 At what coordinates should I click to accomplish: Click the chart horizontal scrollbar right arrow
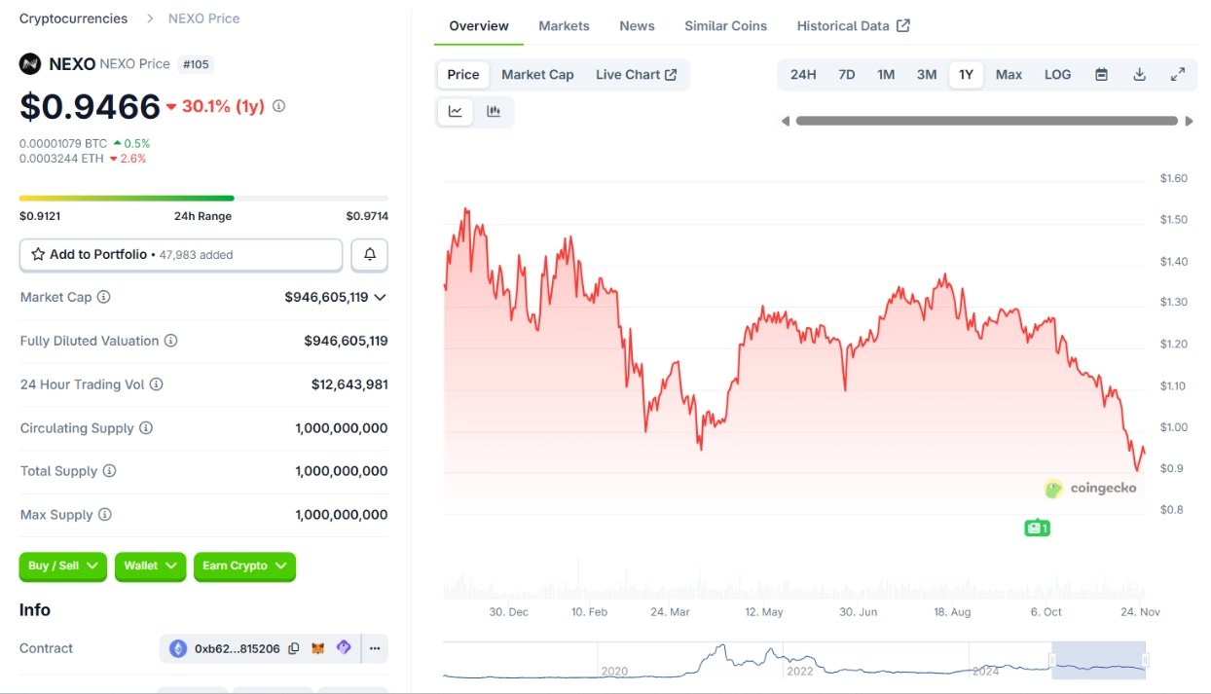coord(1190,121)
